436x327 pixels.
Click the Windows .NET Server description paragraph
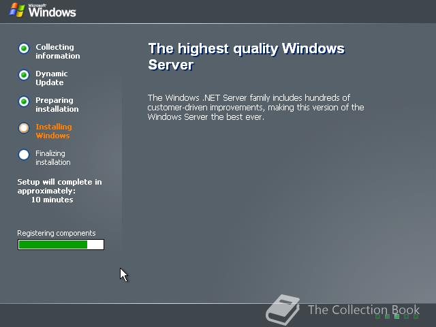256,108
